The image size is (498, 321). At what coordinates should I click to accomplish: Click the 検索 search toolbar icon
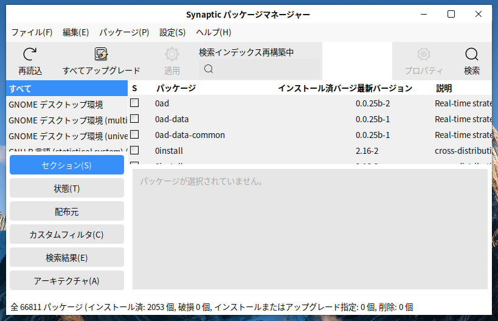(x=472, y=54)
